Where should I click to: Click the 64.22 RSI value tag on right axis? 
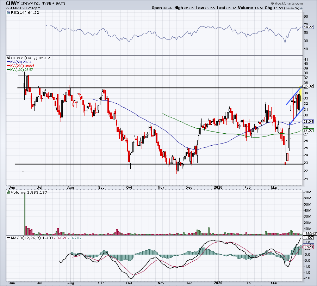309,27
